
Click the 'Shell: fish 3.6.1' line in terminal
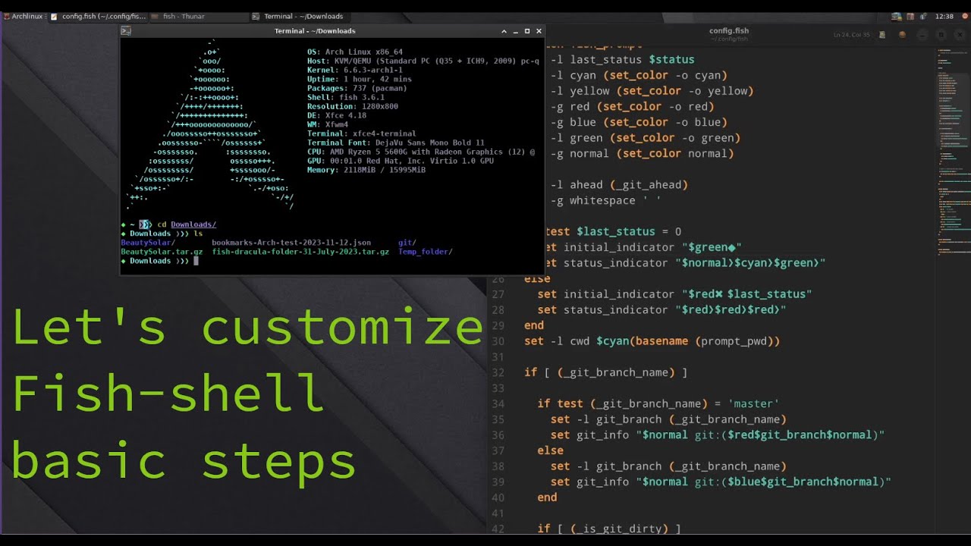[345, 97]
